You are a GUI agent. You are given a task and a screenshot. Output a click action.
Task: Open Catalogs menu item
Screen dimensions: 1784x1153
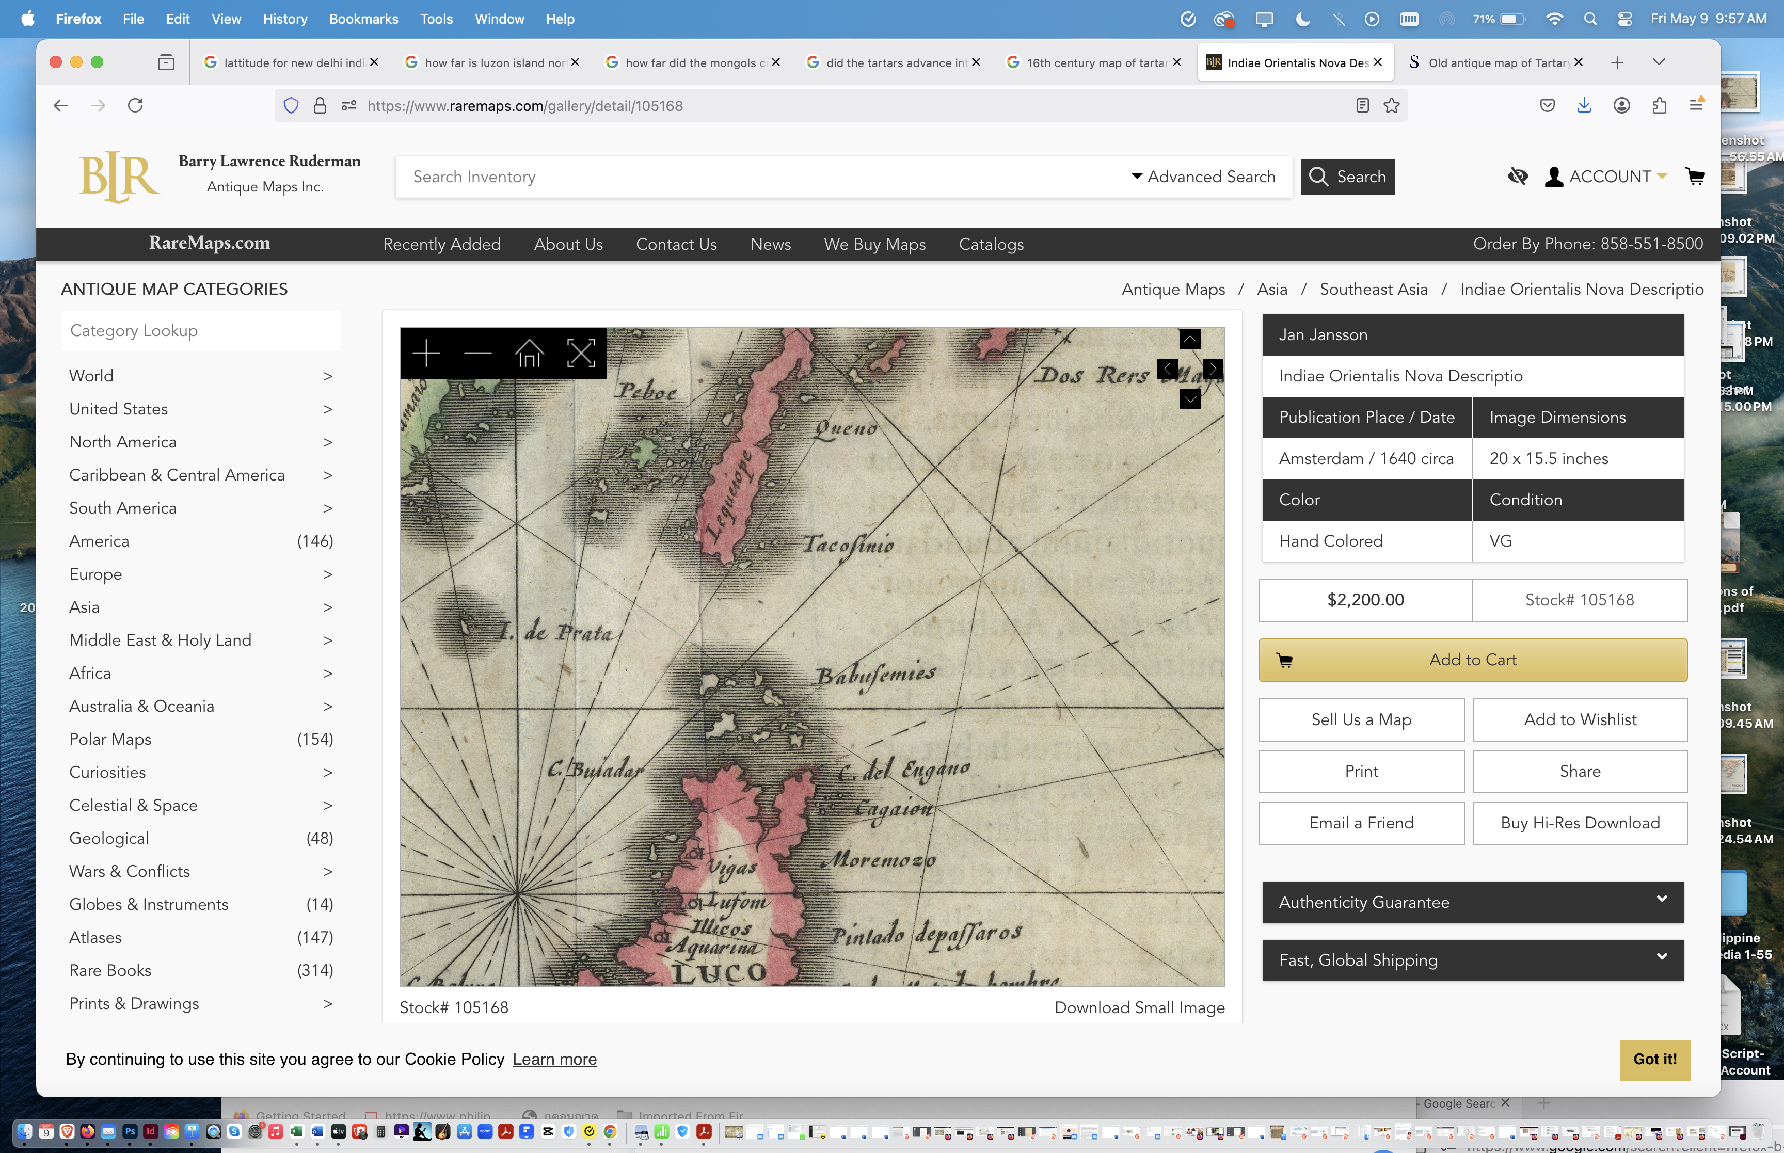(991, 244)
